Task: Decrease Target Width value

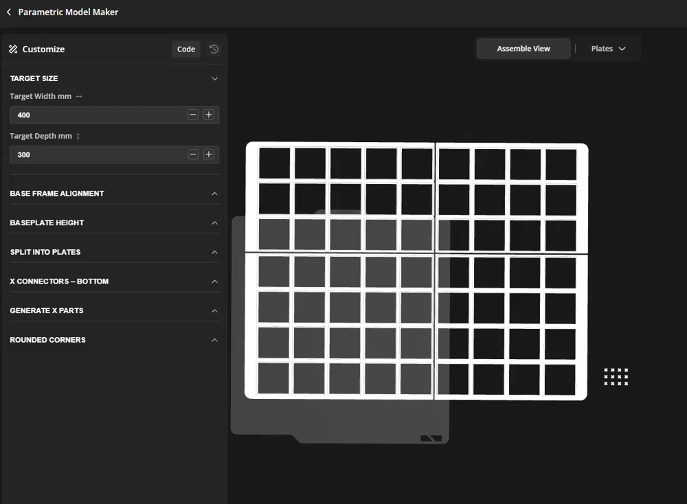Action: click(193, 115)
